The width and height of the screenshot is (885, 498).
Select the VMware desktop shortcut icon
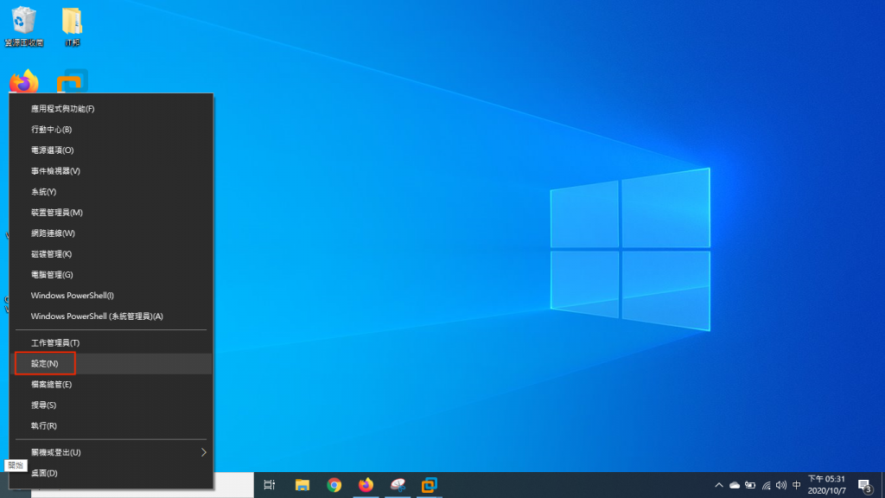click(x=73, y=81)
